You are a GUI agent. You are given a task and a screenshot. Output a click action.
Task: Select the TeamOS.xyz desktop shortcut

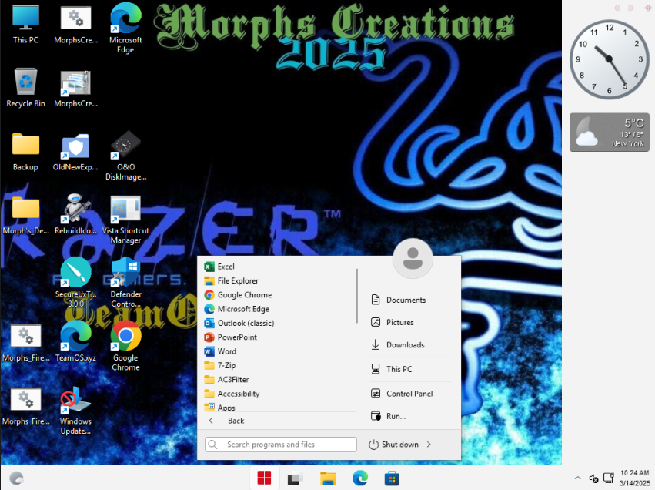[75, 341]
